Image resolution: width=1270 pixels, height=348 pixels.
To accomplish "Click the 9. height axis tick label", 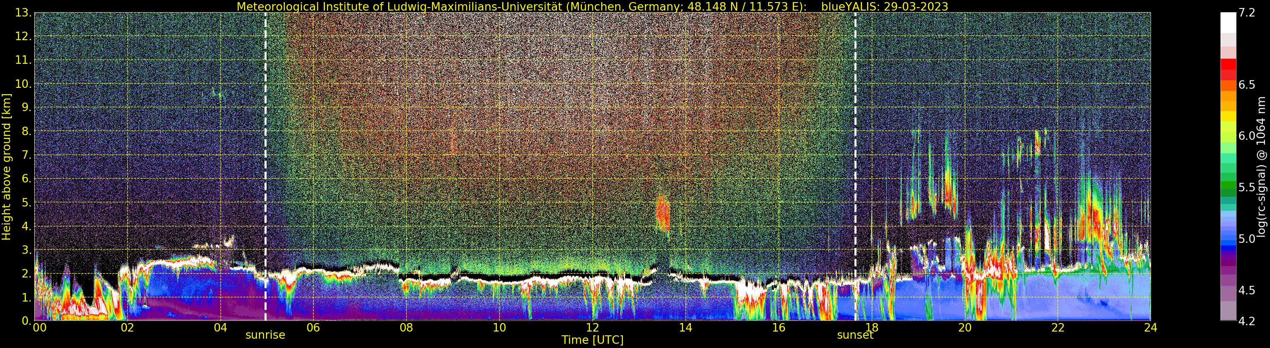I will (x=26, y=107).
